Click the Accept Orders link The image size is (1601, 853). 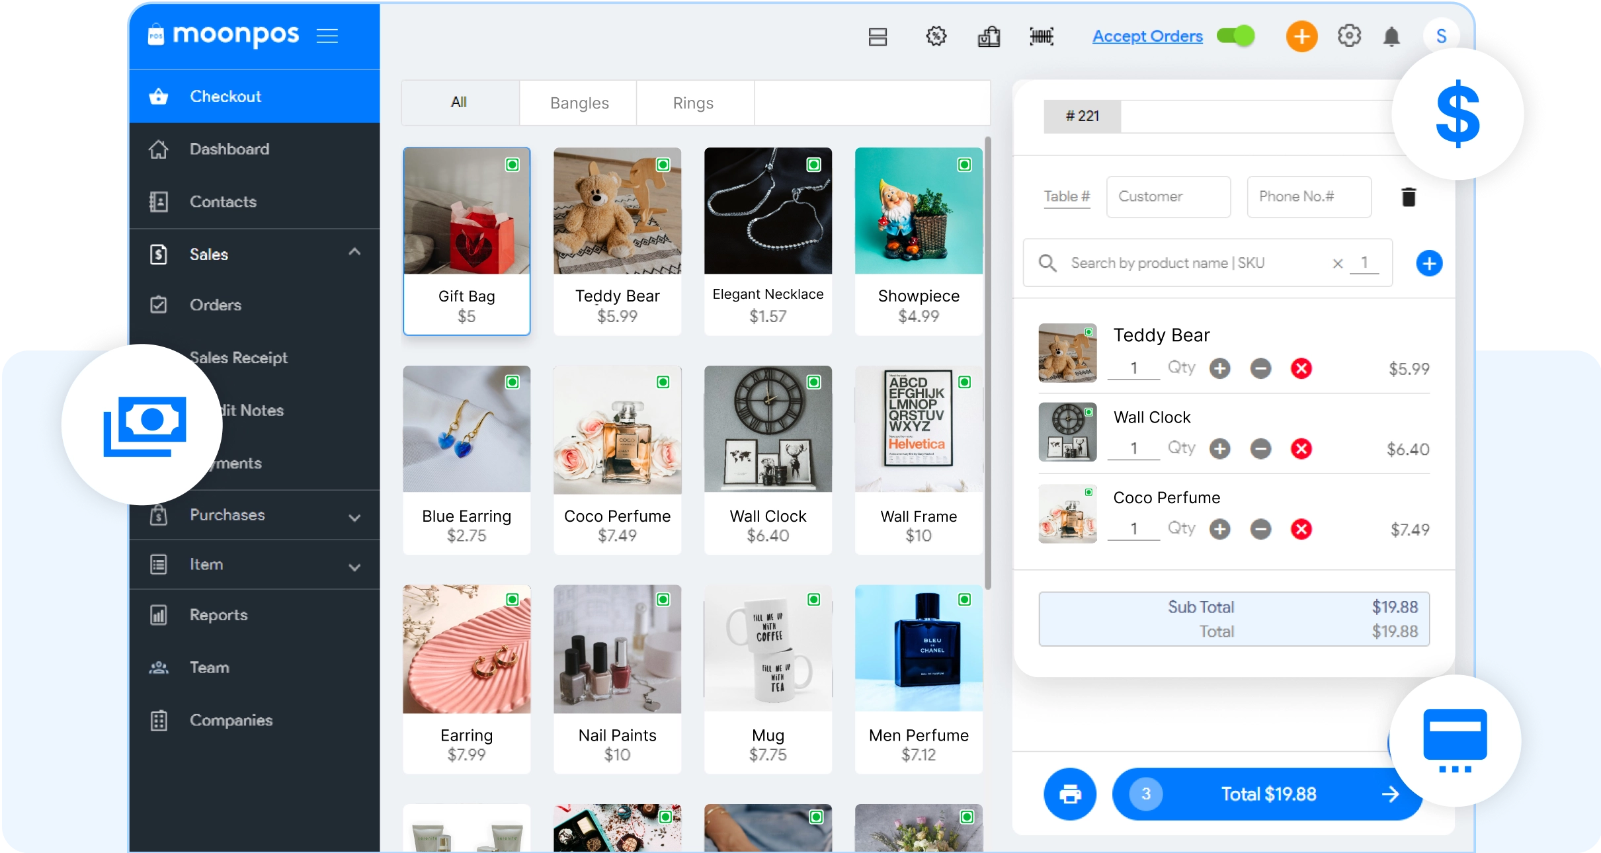pyautogui.click(x=1147, y=36)
